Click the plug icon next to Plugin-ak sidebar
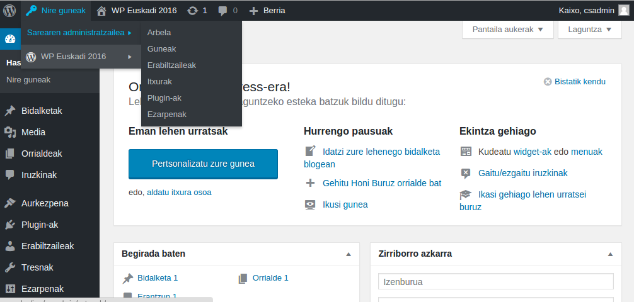This screenshot has height=302, width=634. [9, 225]
